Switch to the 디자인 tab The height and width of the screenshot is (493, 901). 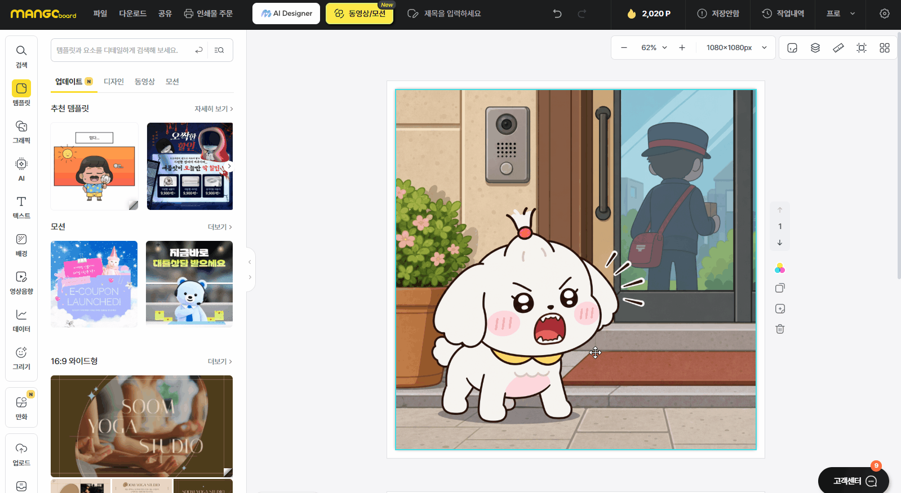tap(114, 82)
